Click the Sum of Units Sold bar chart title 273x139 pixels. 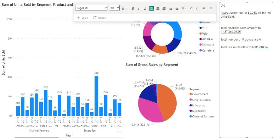(x=37, y=5)
